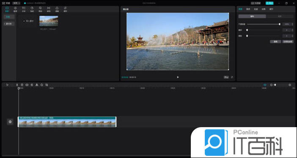The image size is (297, 158).
Task: Click the Apply to all button
Action: (288, 42)
